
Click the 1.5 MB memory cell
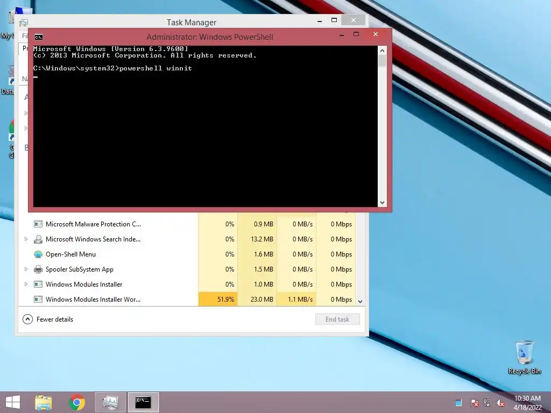pyautogui.click(x=257, y=269)
